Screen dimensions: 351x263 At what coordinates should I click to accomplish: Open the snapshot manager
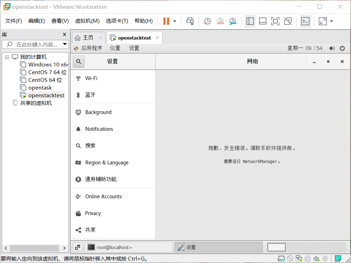point(232,21)
